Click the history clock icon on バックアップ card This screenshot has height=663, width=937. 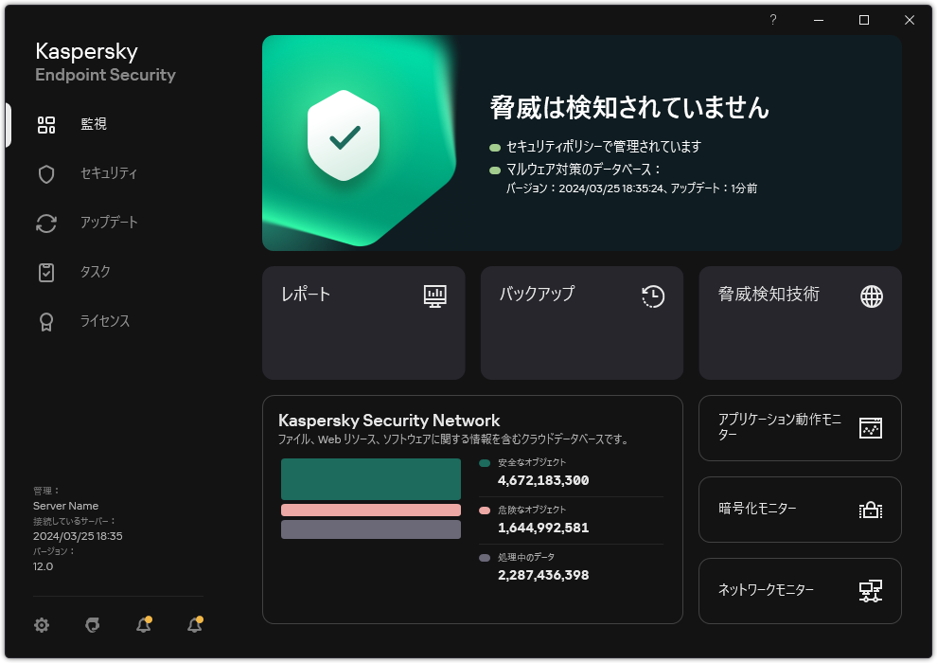652,296
